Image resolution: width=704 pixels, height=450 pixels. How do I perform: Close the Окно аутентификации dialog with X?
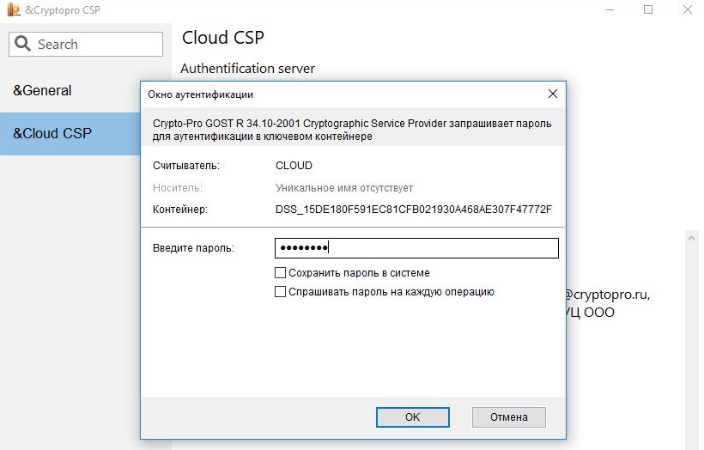(553, 94)
